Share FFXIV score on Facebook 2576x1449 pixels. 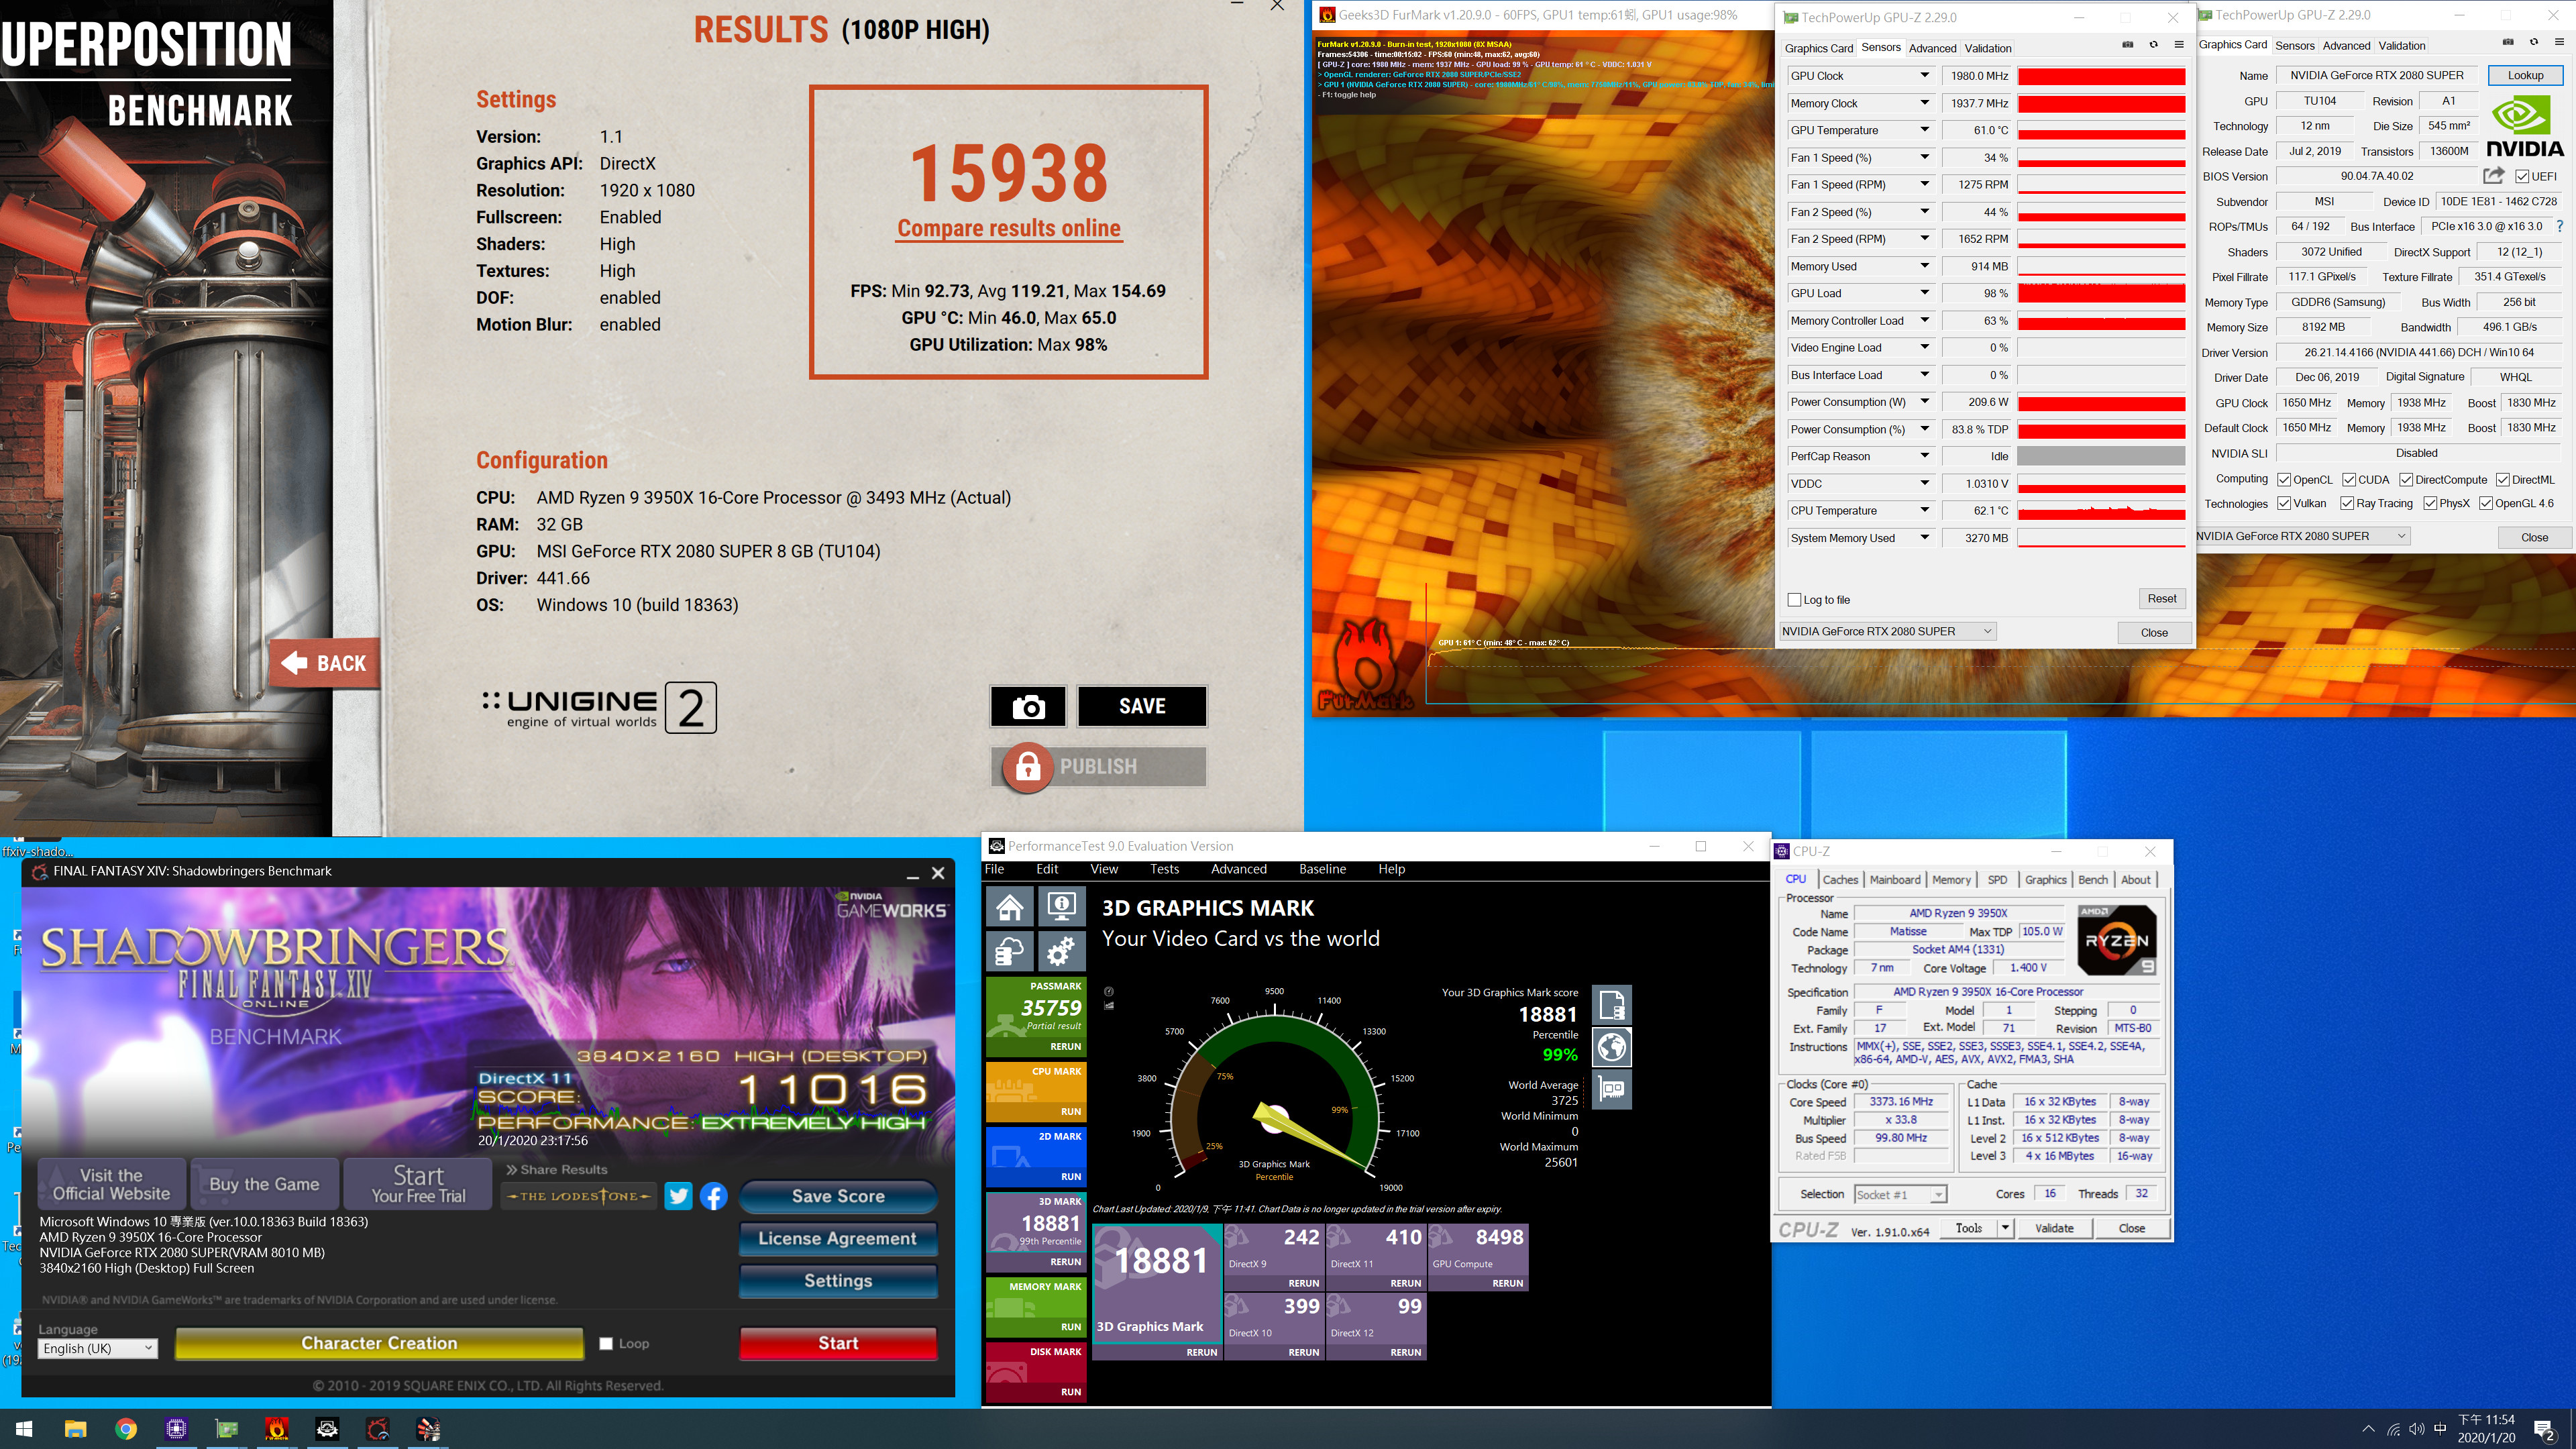pos(713,1196)
